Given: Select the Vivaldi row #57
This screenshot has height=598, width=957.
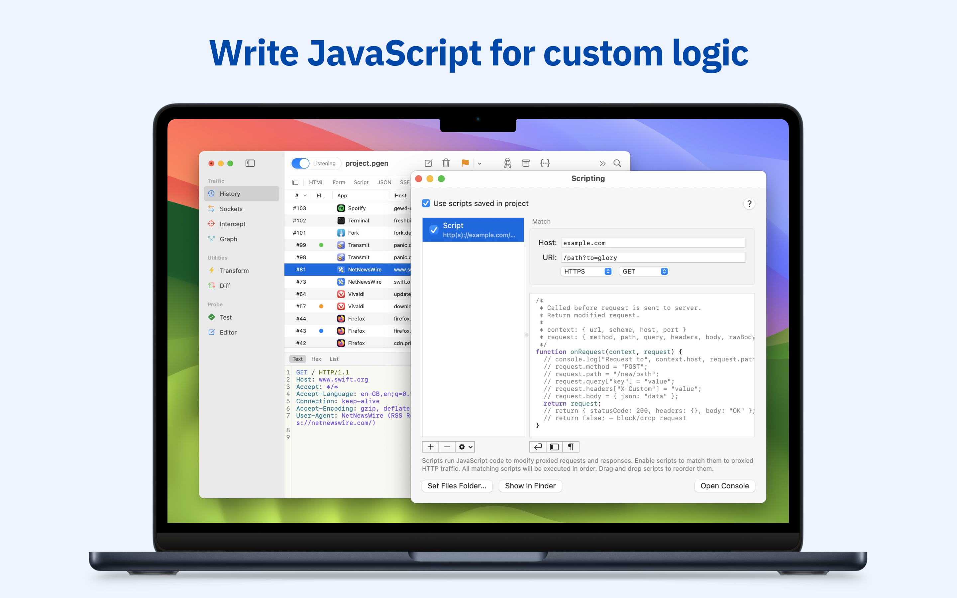Looking at the screenshot, I should click(348, 306).
